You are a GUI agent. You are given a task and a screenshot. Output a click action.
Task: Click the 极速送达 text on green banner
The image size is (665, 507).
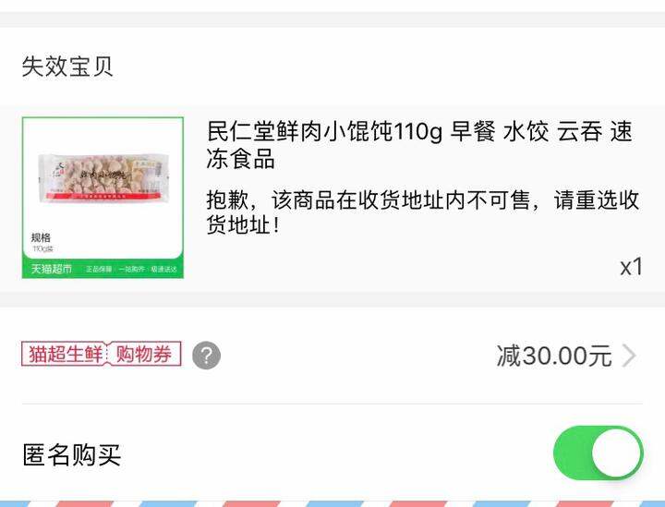[164, 269]
